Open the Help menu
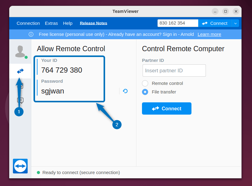This screenshot has height=186, width=252. pyautogui.click(x=68, y=23)
